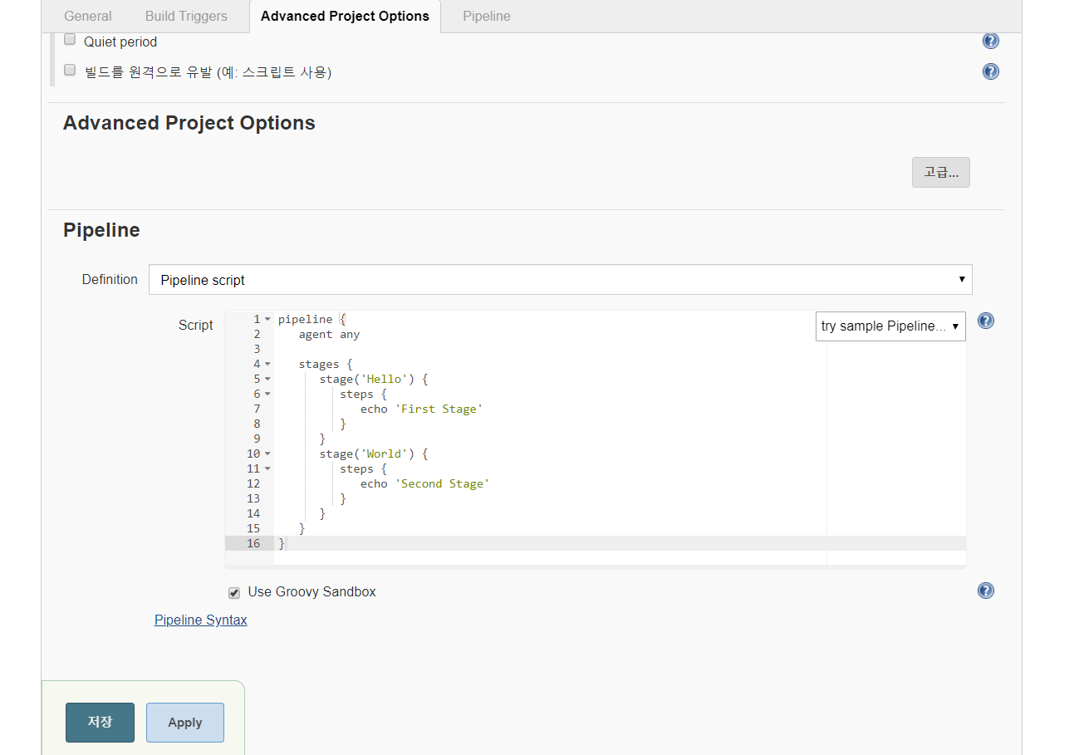Enable the 빌드를 원격으로 유발 checkbox
Screen dimensions: 1074x755
(x=70, y=71)
